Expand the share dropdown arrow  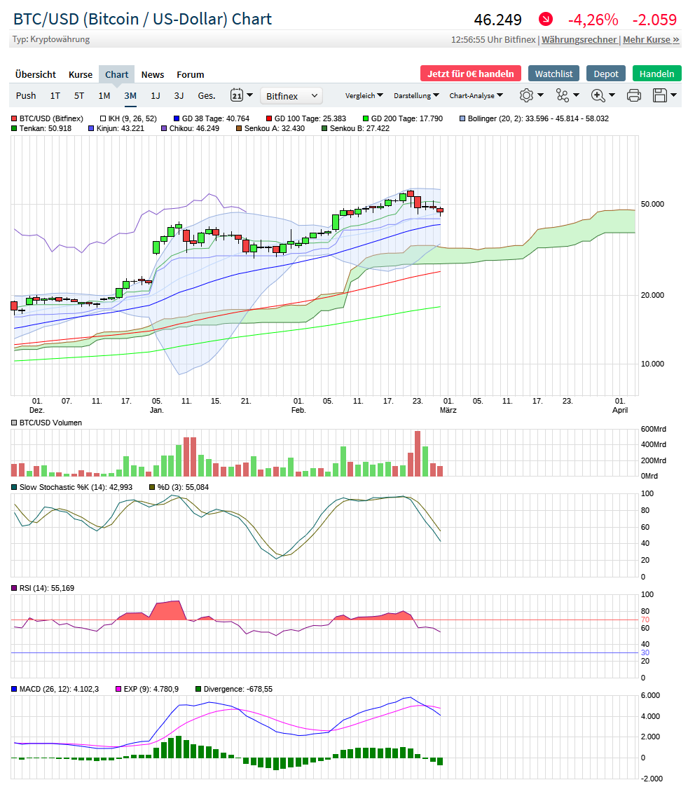[x=576, y=95]
